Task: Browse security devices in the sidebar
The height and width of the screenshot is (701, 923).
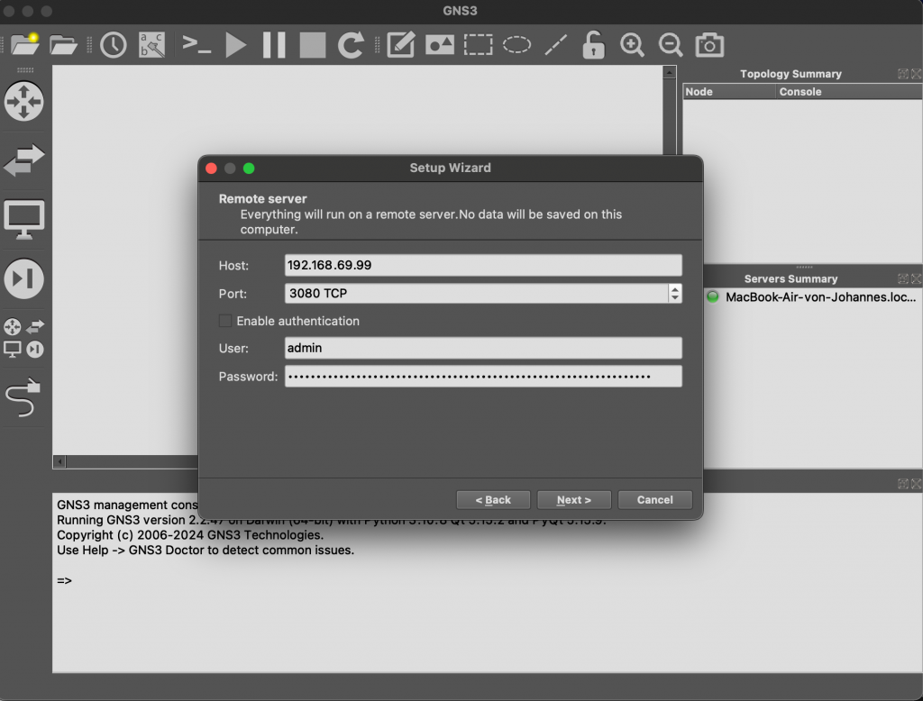Action: (24, 278)
